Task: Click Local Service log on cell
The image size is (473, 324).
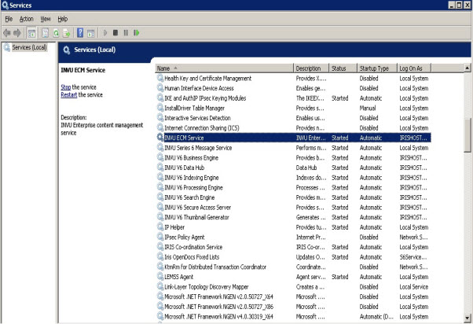Action: [413, 287]
